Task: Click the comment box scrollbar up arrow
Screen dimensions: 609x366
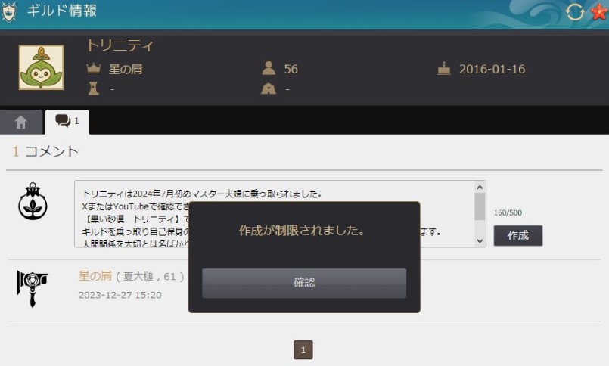Action: click(480, 187)
